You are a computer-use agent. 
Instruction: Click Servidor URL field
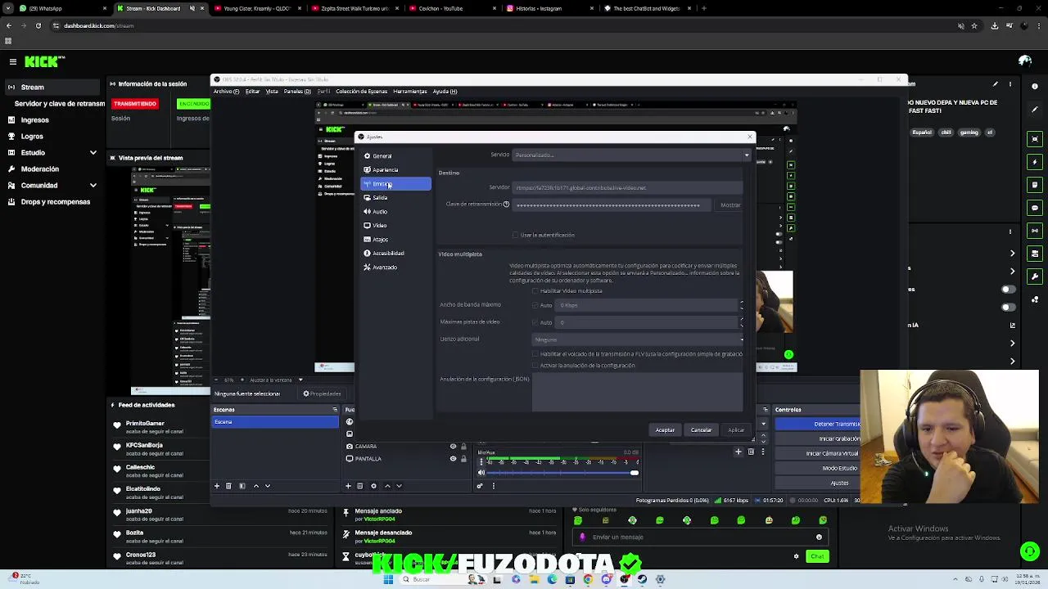click(626, 187)
